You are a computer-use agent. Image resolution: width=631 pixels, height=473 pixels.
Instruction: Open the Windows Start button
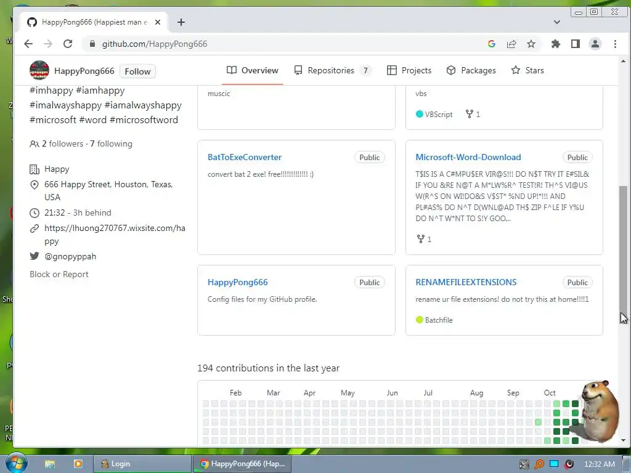coord(16,463)
